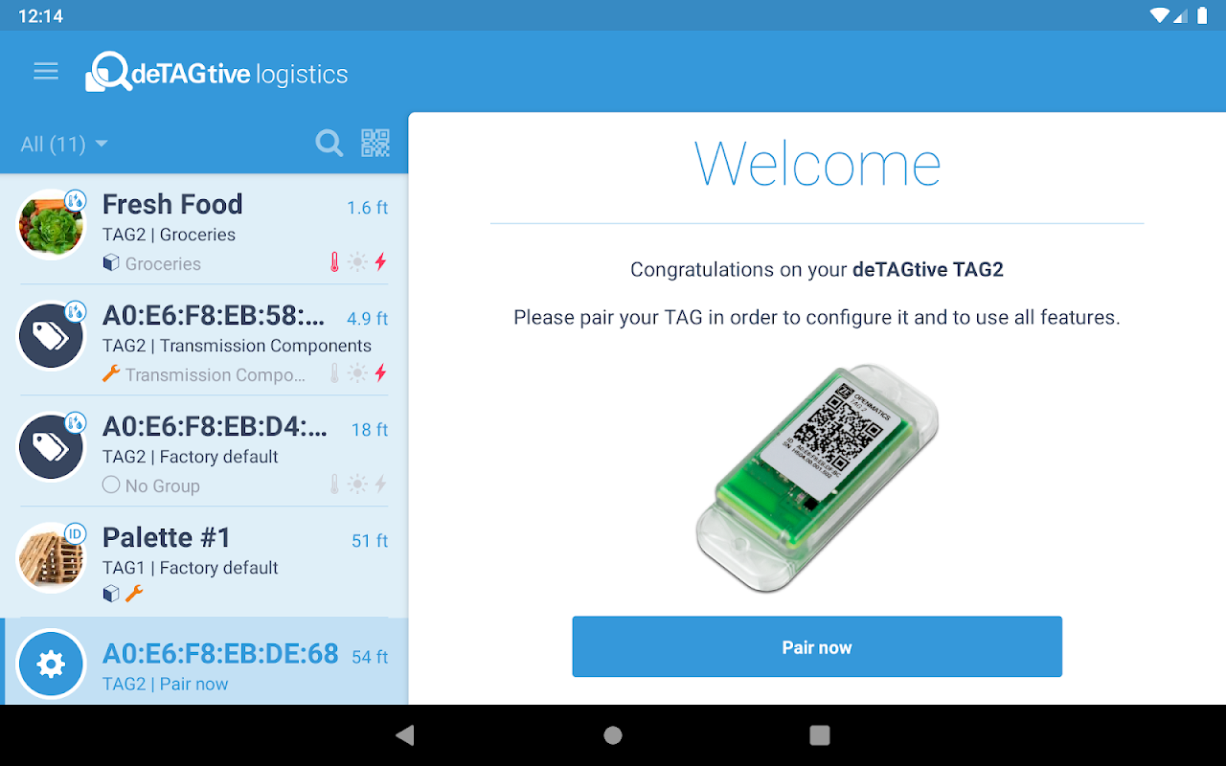Tap thermometer icon in Transmission Components row
This screenshot has height=766, width=1226.
(x=334, y=373)
